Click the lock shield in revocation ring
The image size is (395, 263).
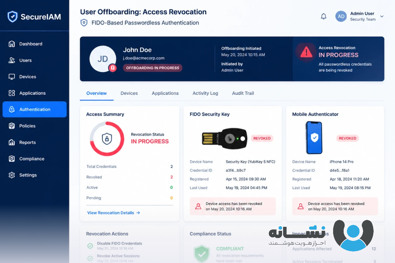pyautogui.click(x=107, y=139)
